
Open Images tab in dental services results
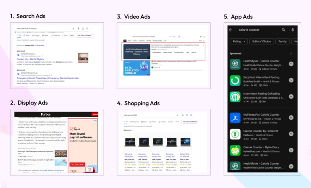point(36,36)
